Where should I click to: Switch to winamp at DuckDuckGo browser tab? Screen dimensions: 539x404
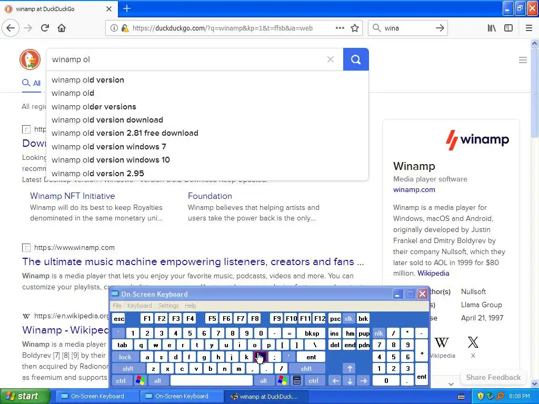[59, 9]
